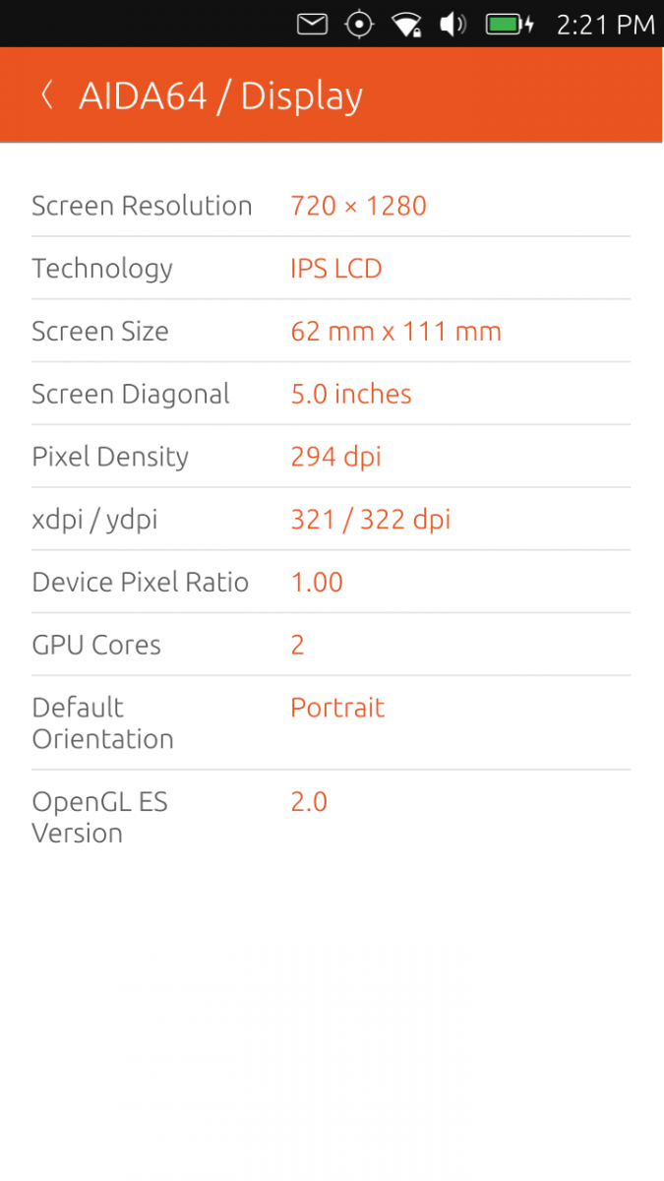Image resolution: width=664 pixels, height=1181 pixels.
Task: Select the Screen Size label
Action: (99, 332)
